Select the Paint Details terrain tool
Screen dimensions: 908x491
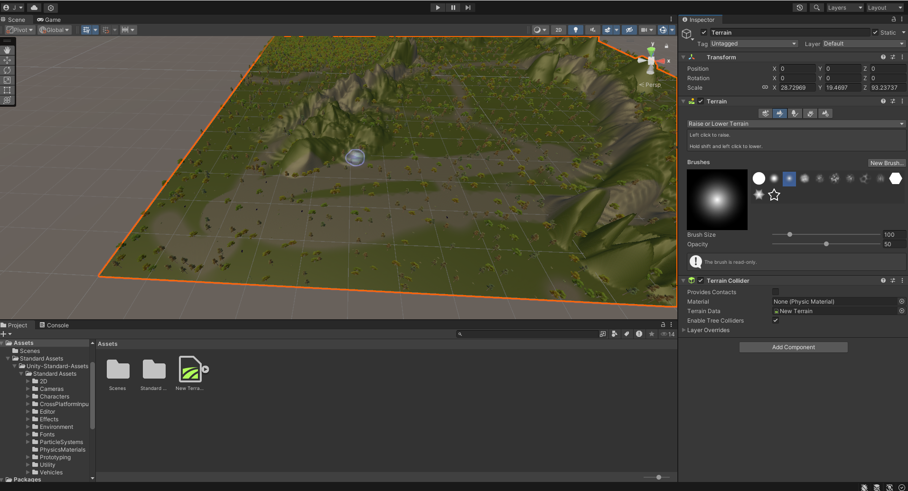tap(810, 113)
